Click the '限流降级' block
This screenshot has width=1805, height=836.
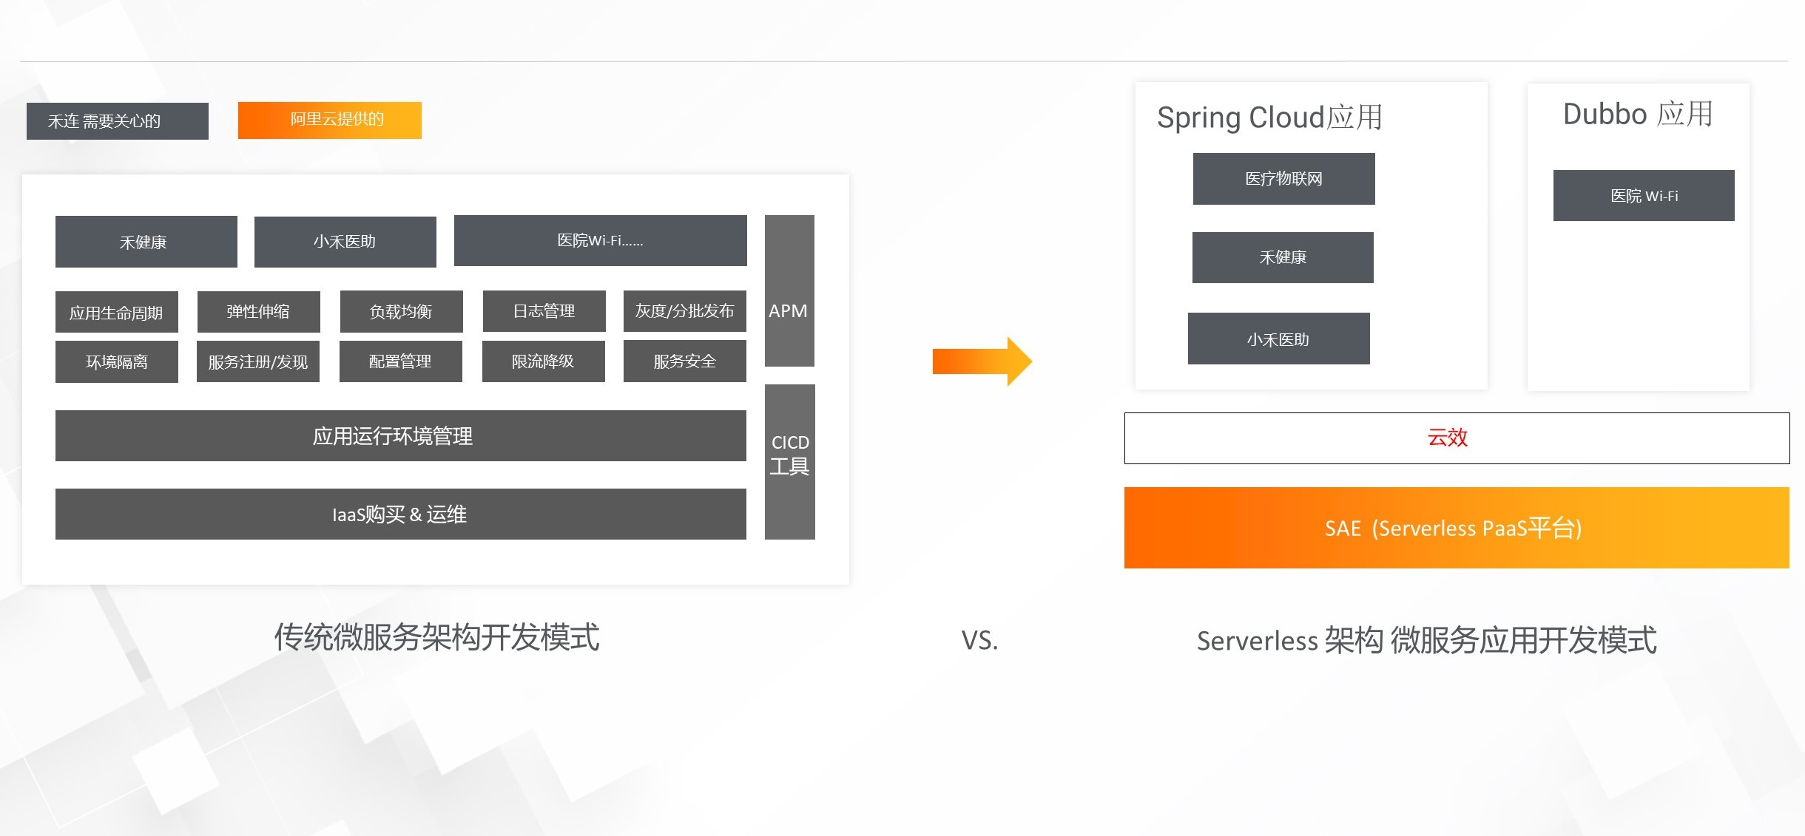pos(544,361)
